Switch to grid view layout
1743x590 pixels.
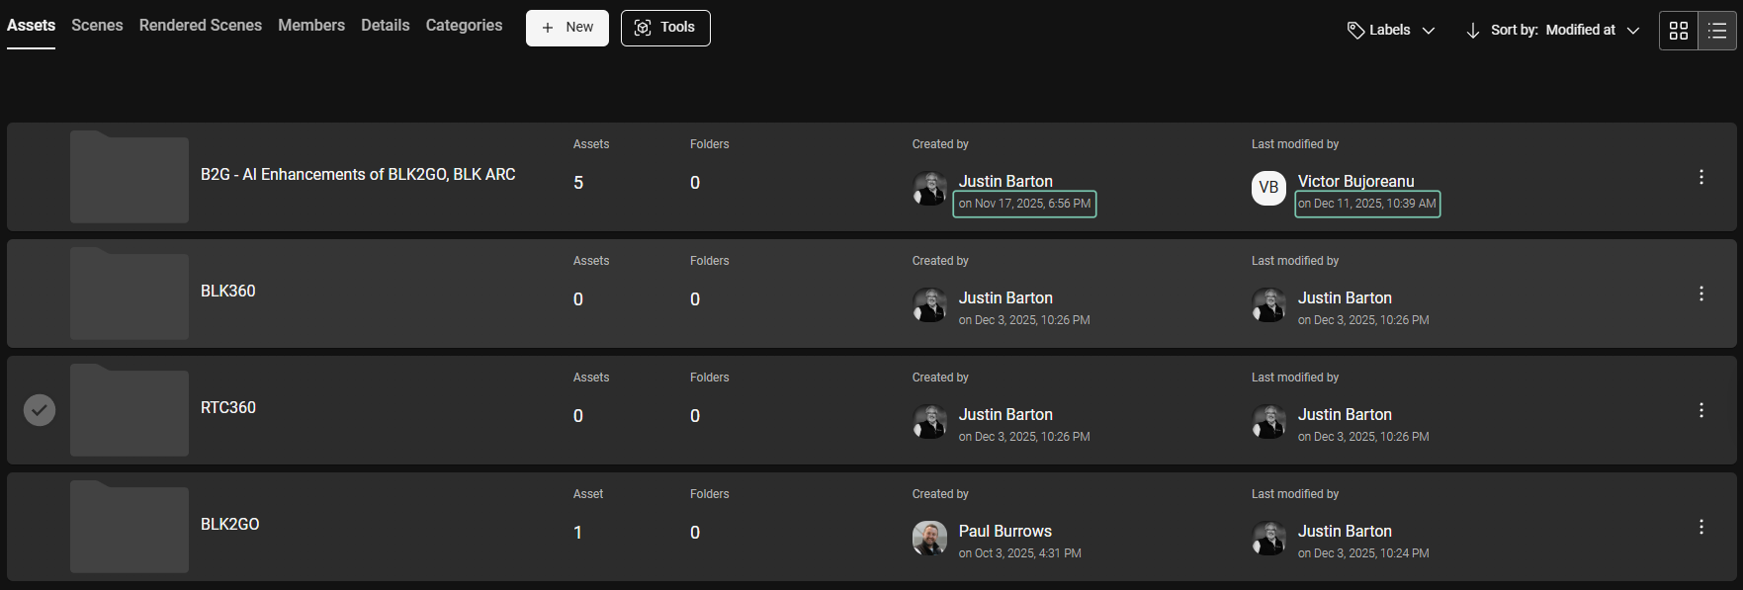[1678, 31]
